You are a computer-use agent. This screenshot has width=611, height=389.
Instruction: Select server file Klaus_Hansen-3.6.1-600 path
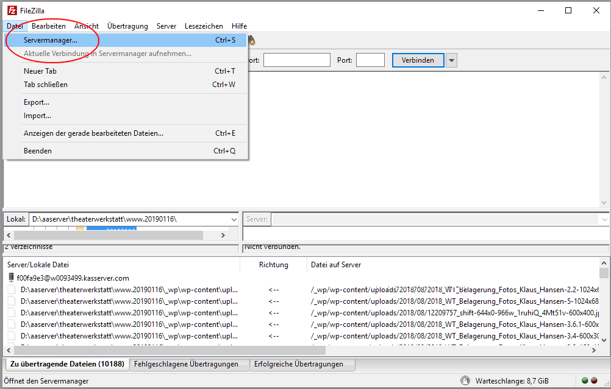455,325
